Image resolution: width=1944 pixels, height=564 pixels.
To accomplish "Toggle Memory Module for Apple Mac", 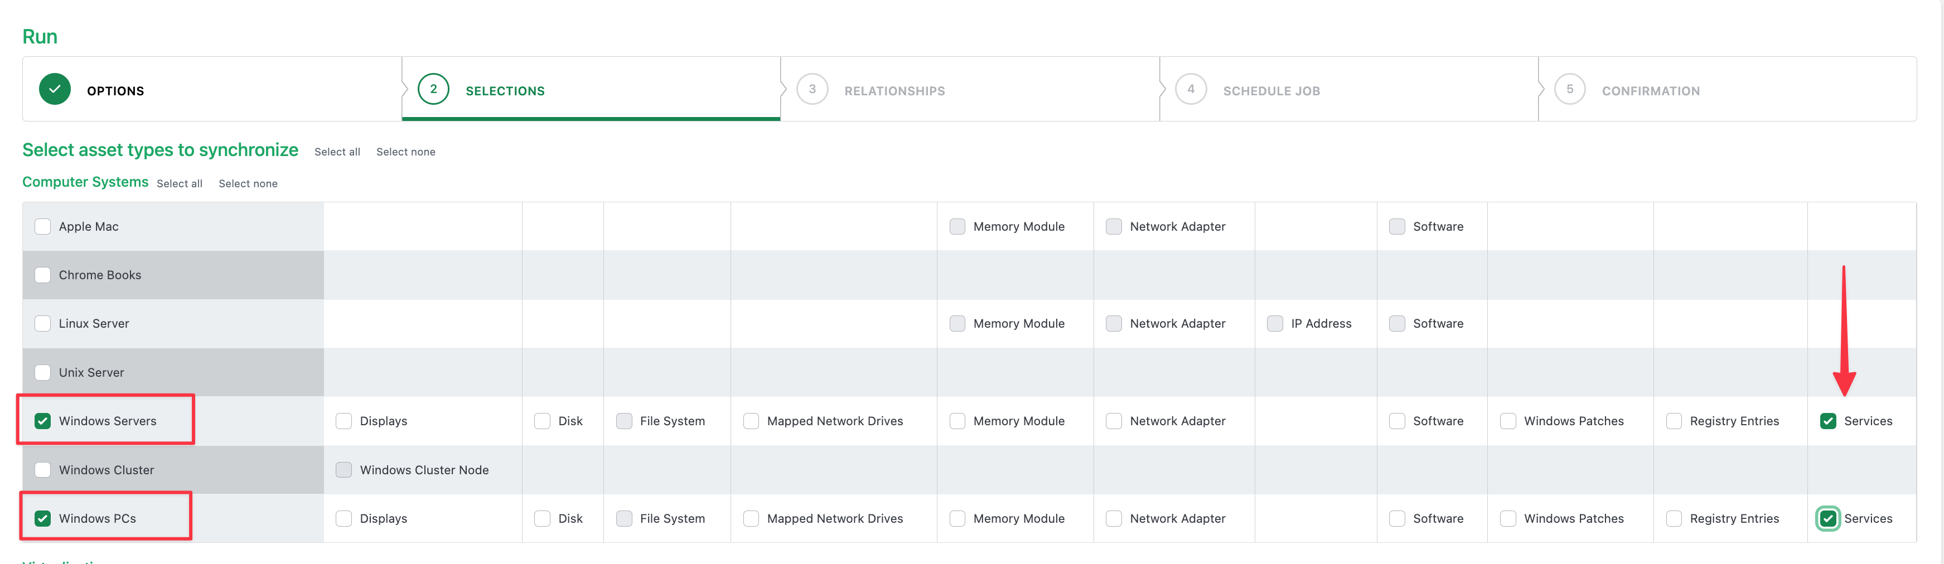I will (958, 226).
